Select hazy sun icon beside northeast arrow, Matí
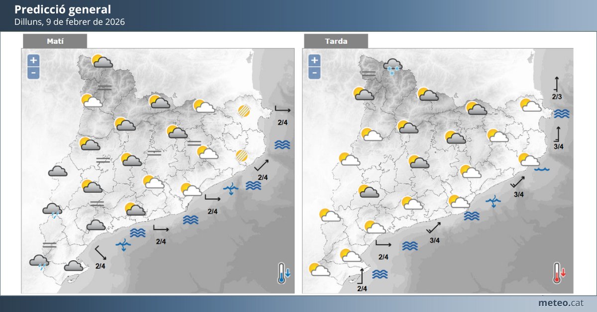 point(242,156)
